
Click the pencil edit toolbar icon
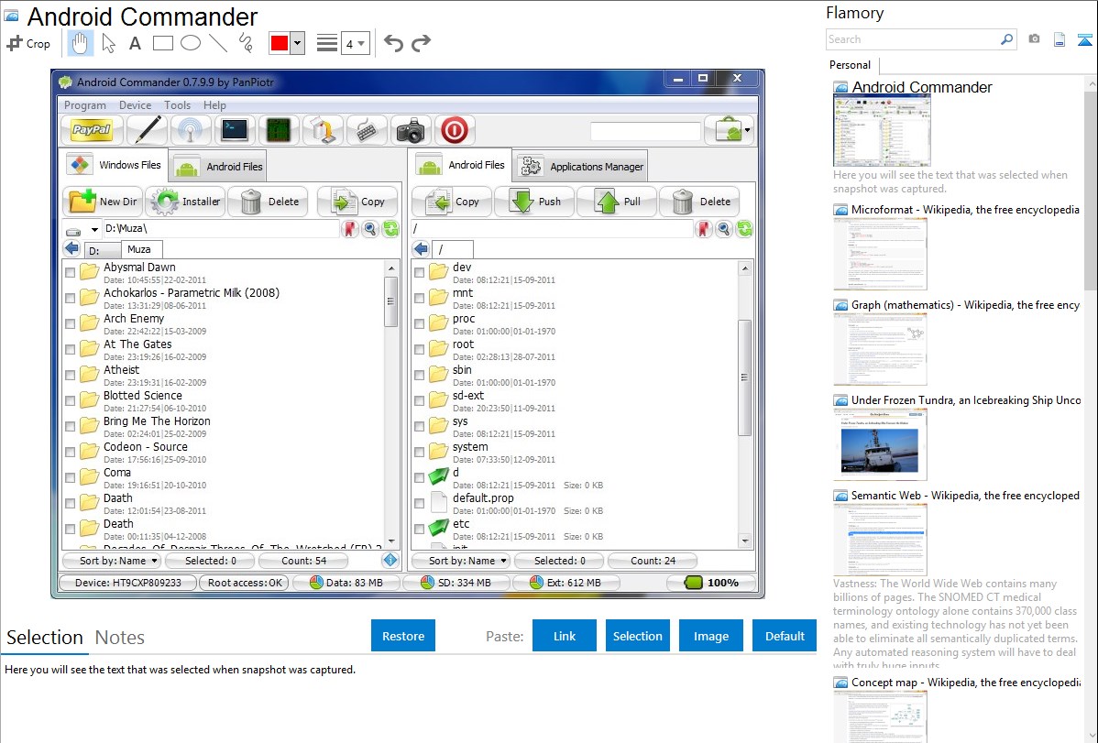(147, 129)
